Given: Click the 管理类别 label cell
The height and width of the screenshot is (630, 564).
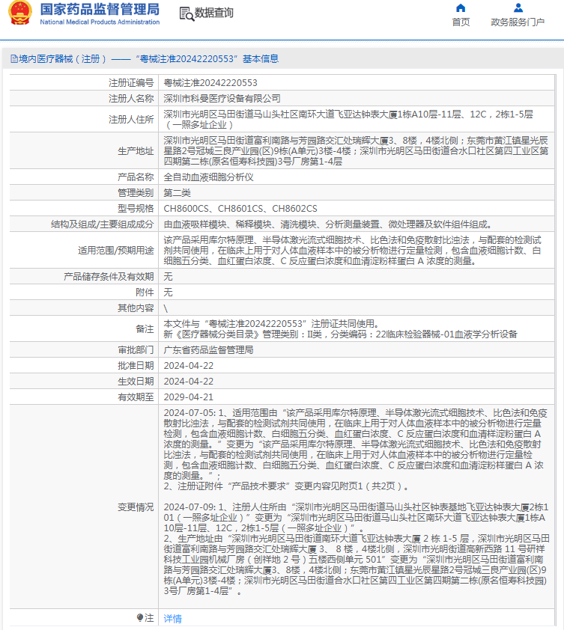Looking at the screenshot, I should pyautogui.click(x=84, y=193).
